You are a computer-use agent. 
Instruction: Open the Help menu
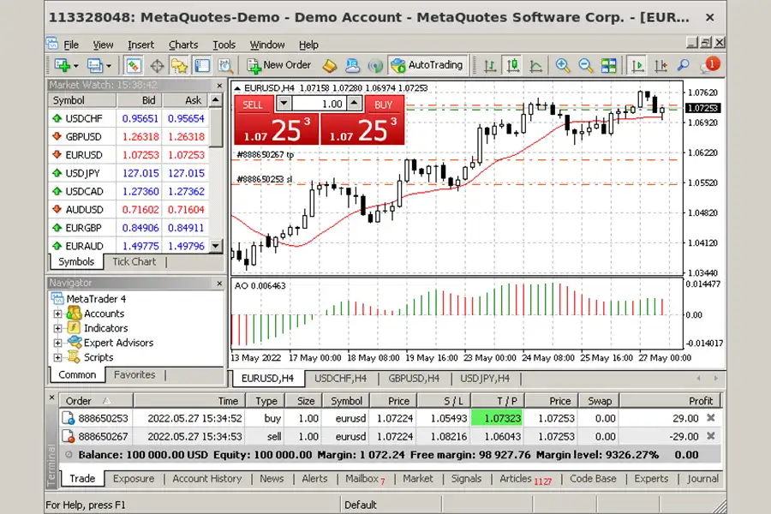point(308,45)
